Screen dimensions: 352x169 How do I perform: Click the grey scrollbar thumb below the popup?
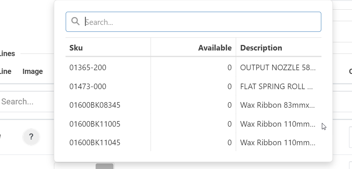point(105,166)
